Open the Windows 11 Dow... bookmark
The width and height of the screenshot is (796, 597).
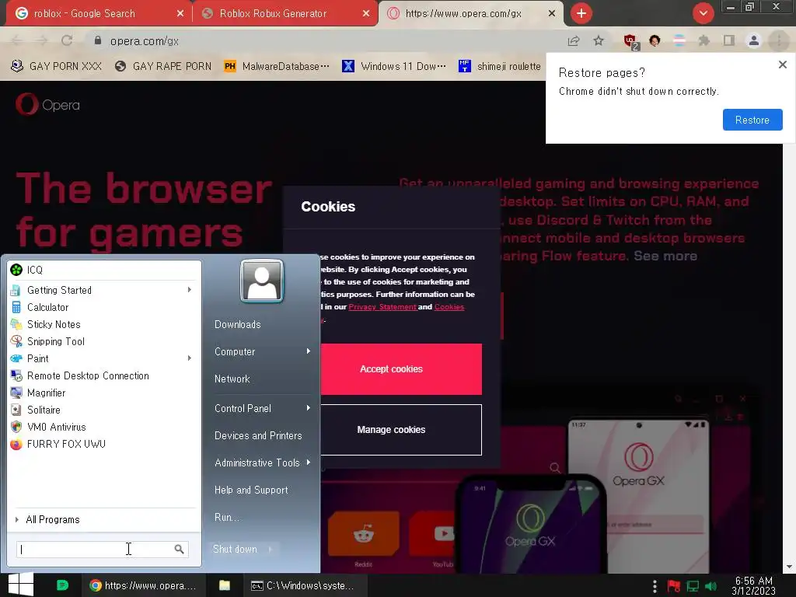[x=394, y=66]
